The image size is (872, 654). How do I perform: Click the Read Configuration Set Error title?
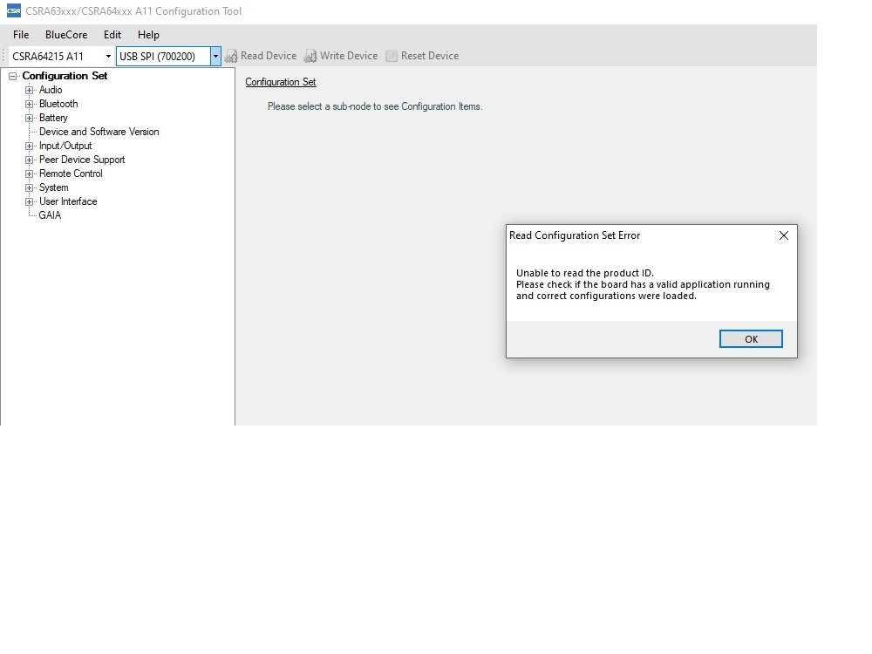[x=575, y=235]
